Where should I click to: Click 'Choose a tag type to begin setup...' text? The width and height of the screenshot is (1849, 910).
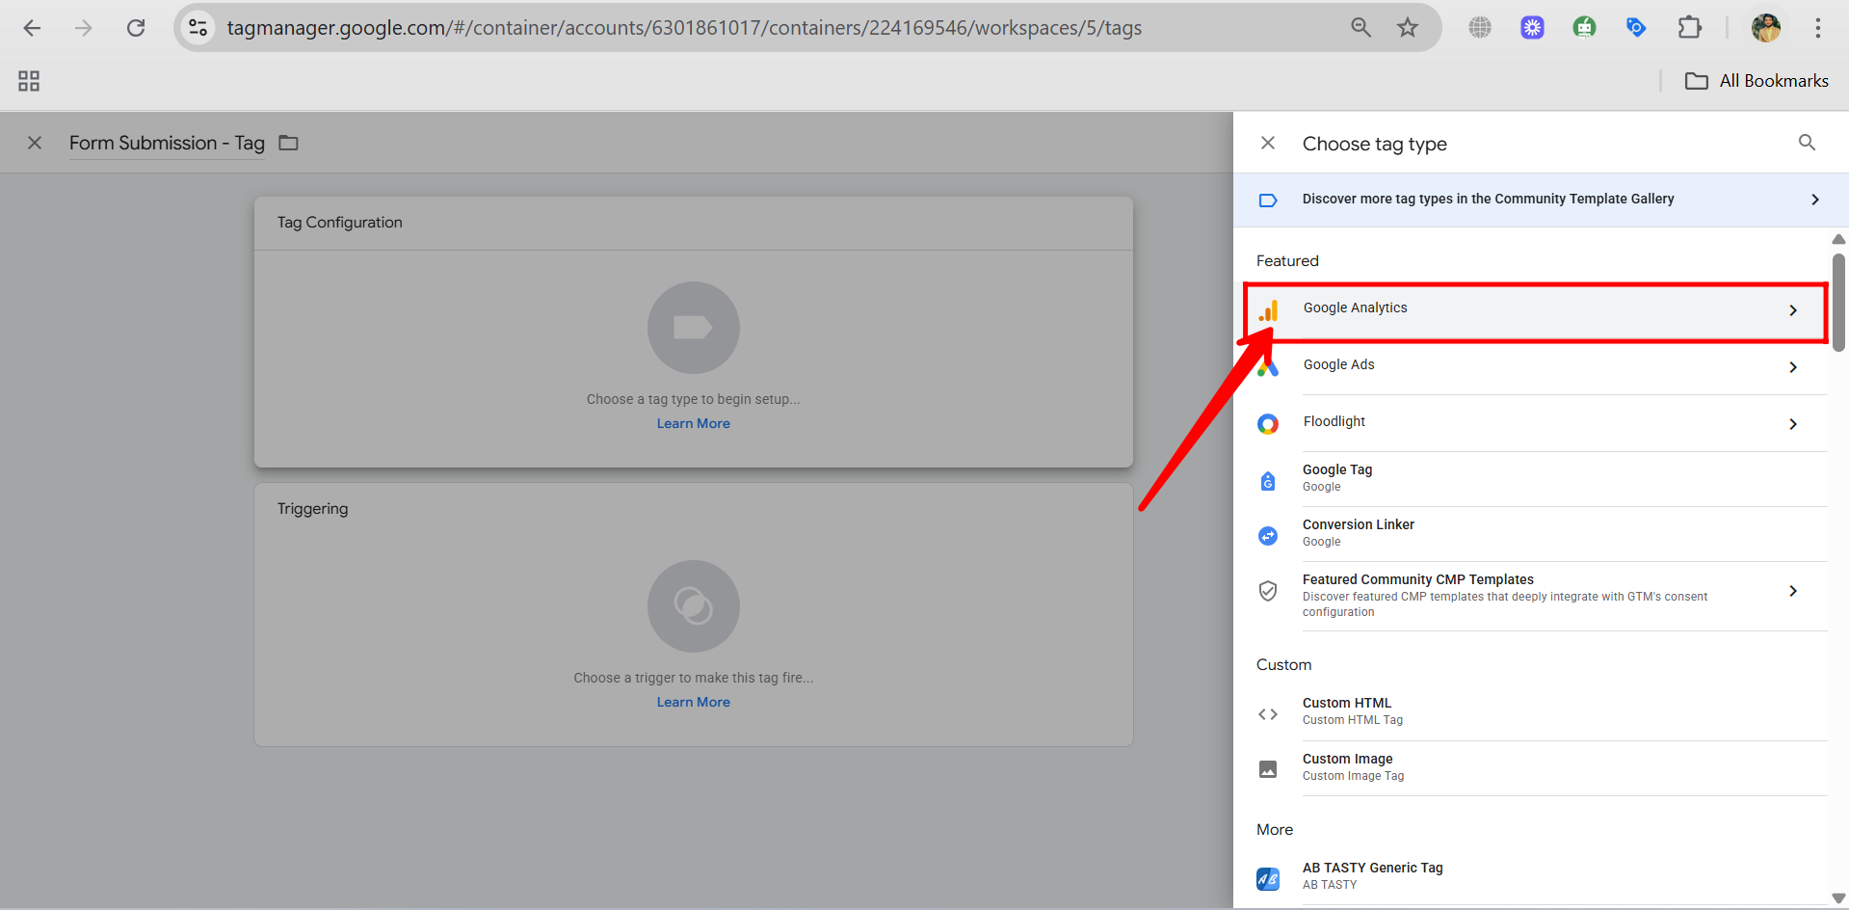(694, 399)
